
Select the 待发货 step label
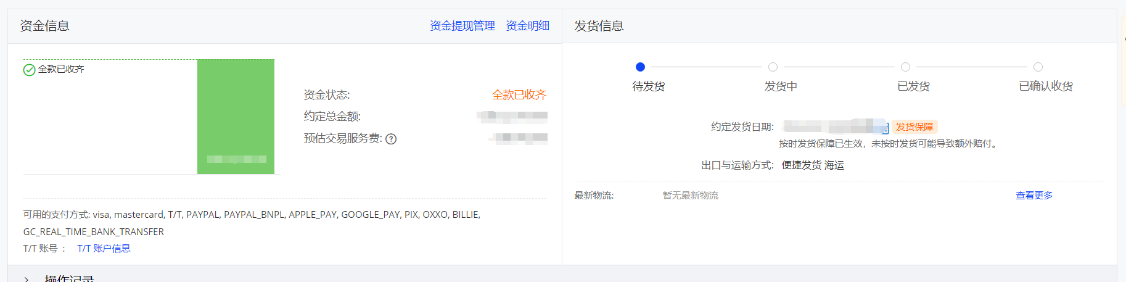click(x=648, y=86)
